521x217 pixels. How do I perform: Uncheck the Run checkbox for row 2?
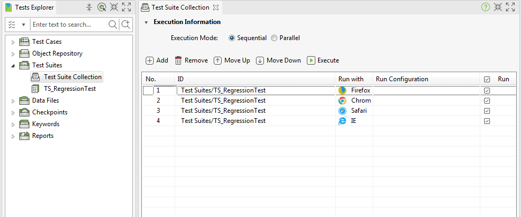[487, 100]
